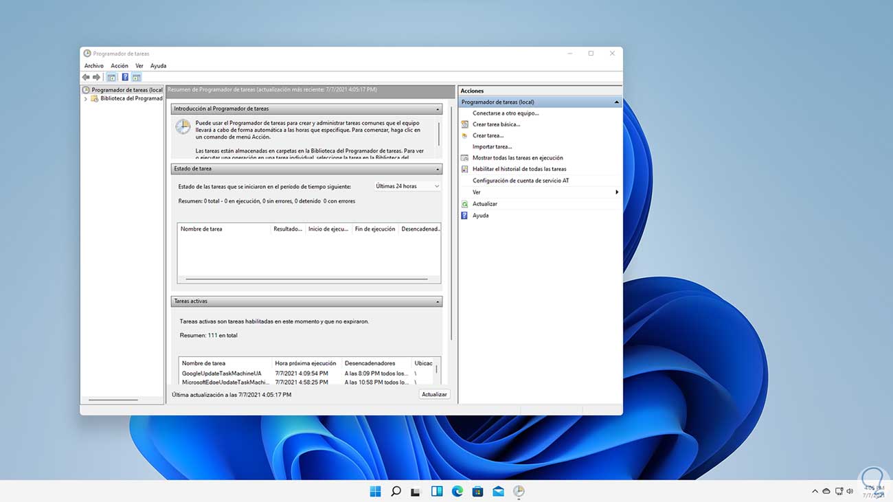Open the Últimas 24 horas dropdown

(x=407, y=186)
